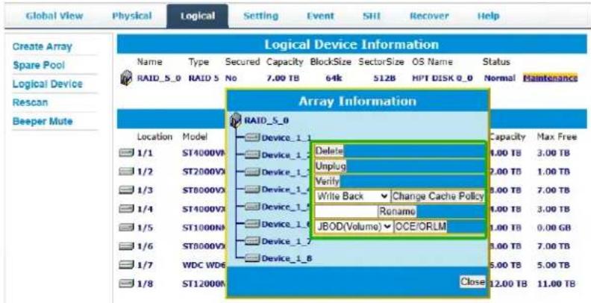This screenshot has height=303, width=591.
Task: Click RAID array icon in Logical Device row
Action: (126, 78)
